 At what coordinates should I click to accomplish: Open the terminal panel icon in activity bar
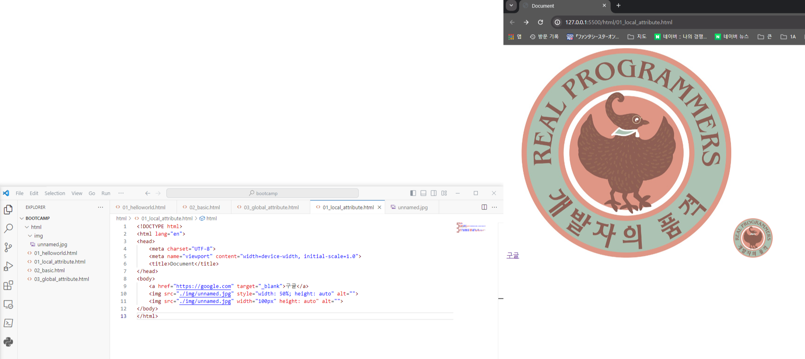pos(8,323)
